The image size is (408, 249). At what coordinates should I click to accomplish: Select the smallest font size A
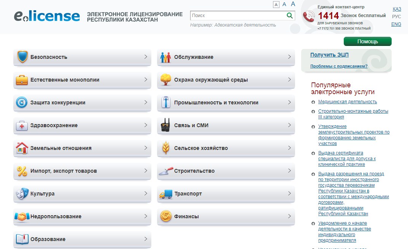point(276,5)
